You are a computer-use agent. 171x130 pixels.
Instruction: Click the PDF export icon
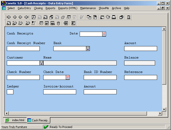tap(66, 23)
